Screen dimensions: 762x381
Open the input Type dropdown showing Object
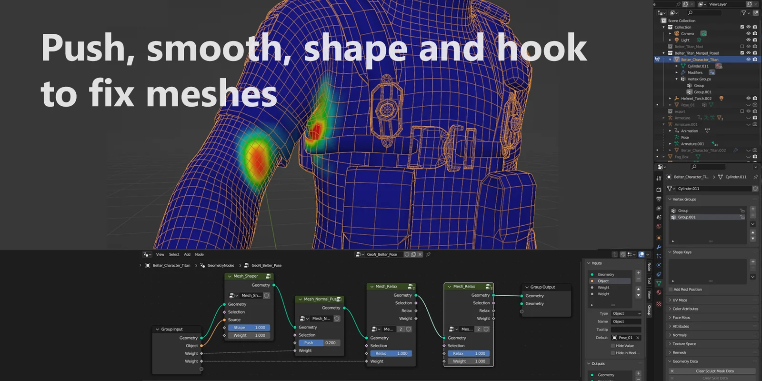tap(626, 313)
